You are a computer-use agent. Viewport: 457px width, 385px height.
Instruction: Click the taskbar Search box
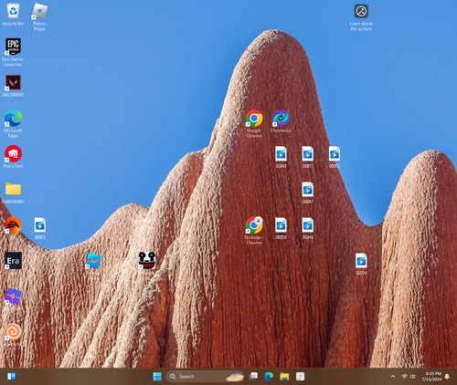(206, 377)
